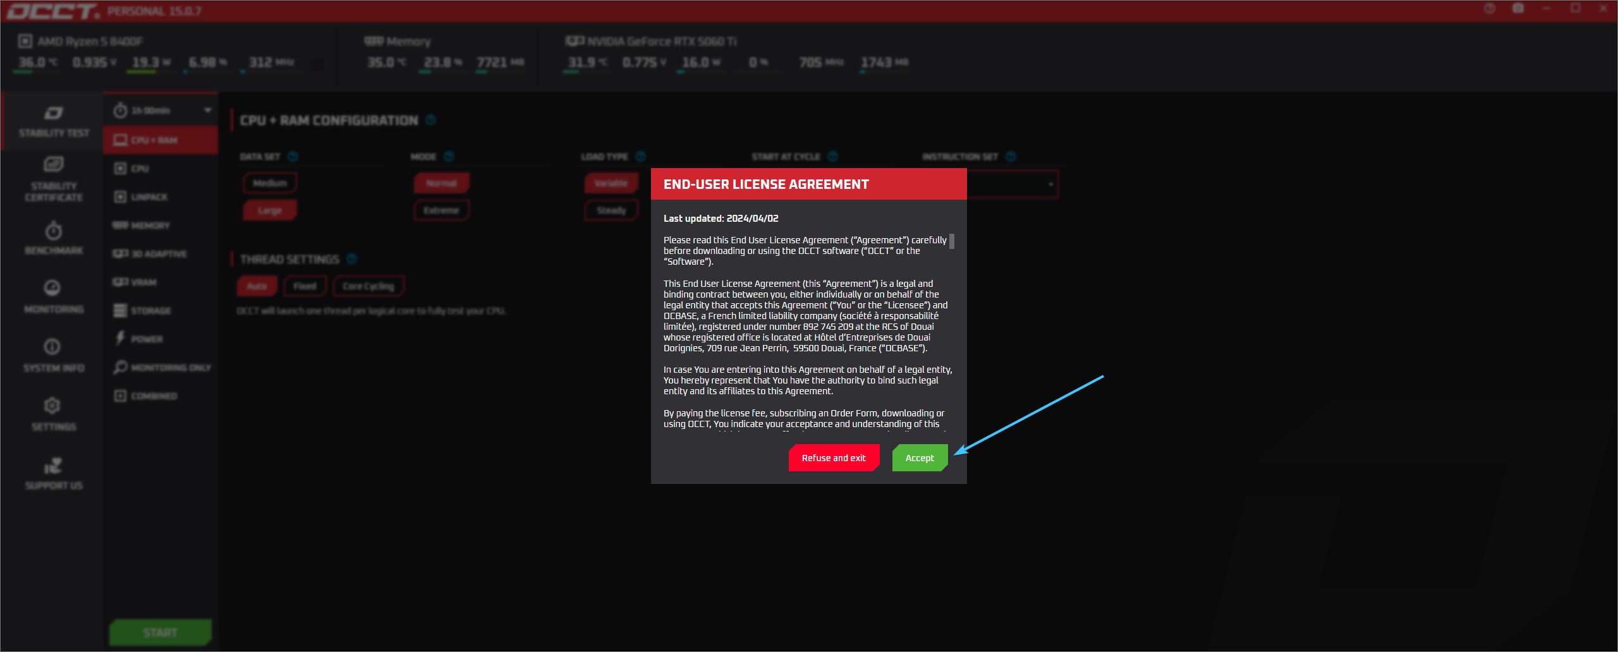The height and width of the screenshot is (652, 1618).
Task: Open the Benchmark section in sidebar
Action: coord(54,238)
